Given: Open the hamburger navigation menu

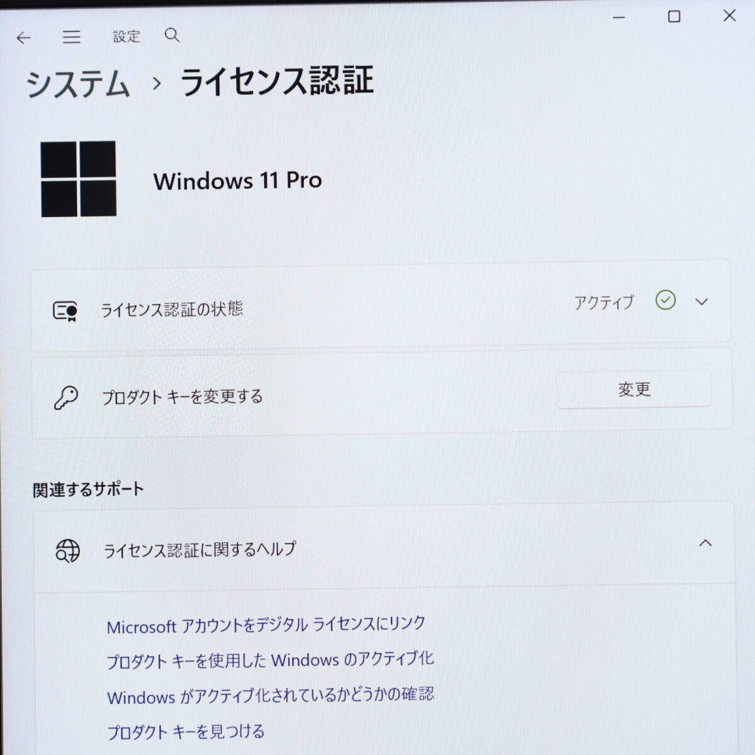Looking at the screenshot, I should coord(72,37).
